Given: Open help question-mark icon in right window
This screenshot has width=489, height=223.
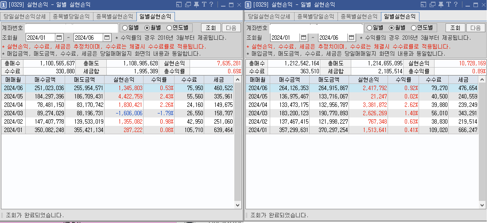Looking at the screenshot, I should [456, 4].
